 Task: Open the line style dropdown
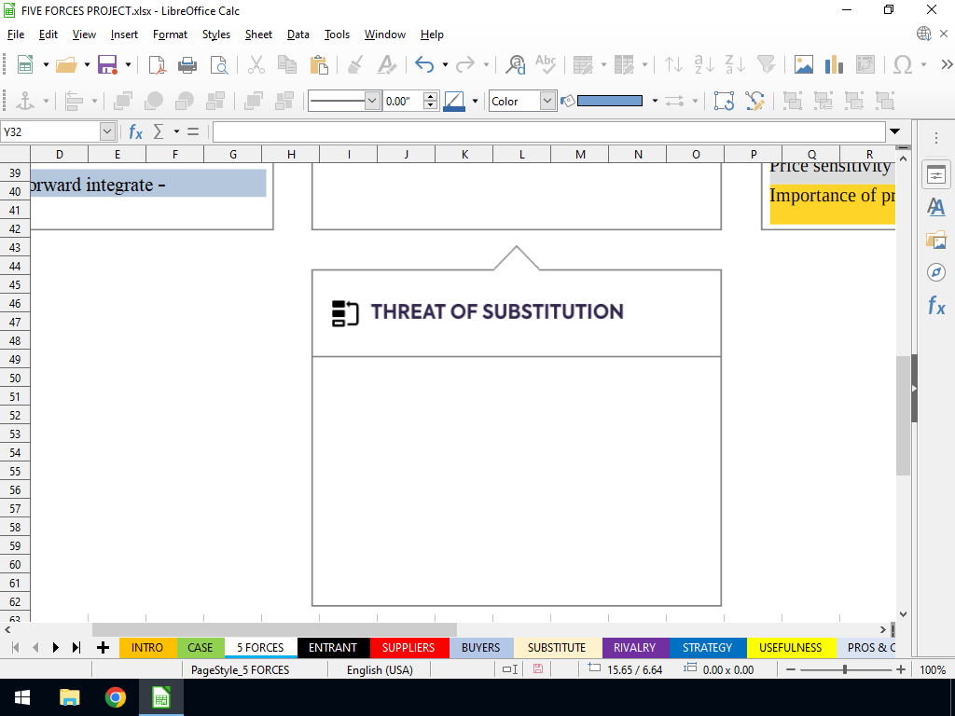pyautogui.click(x=372, y=101)
